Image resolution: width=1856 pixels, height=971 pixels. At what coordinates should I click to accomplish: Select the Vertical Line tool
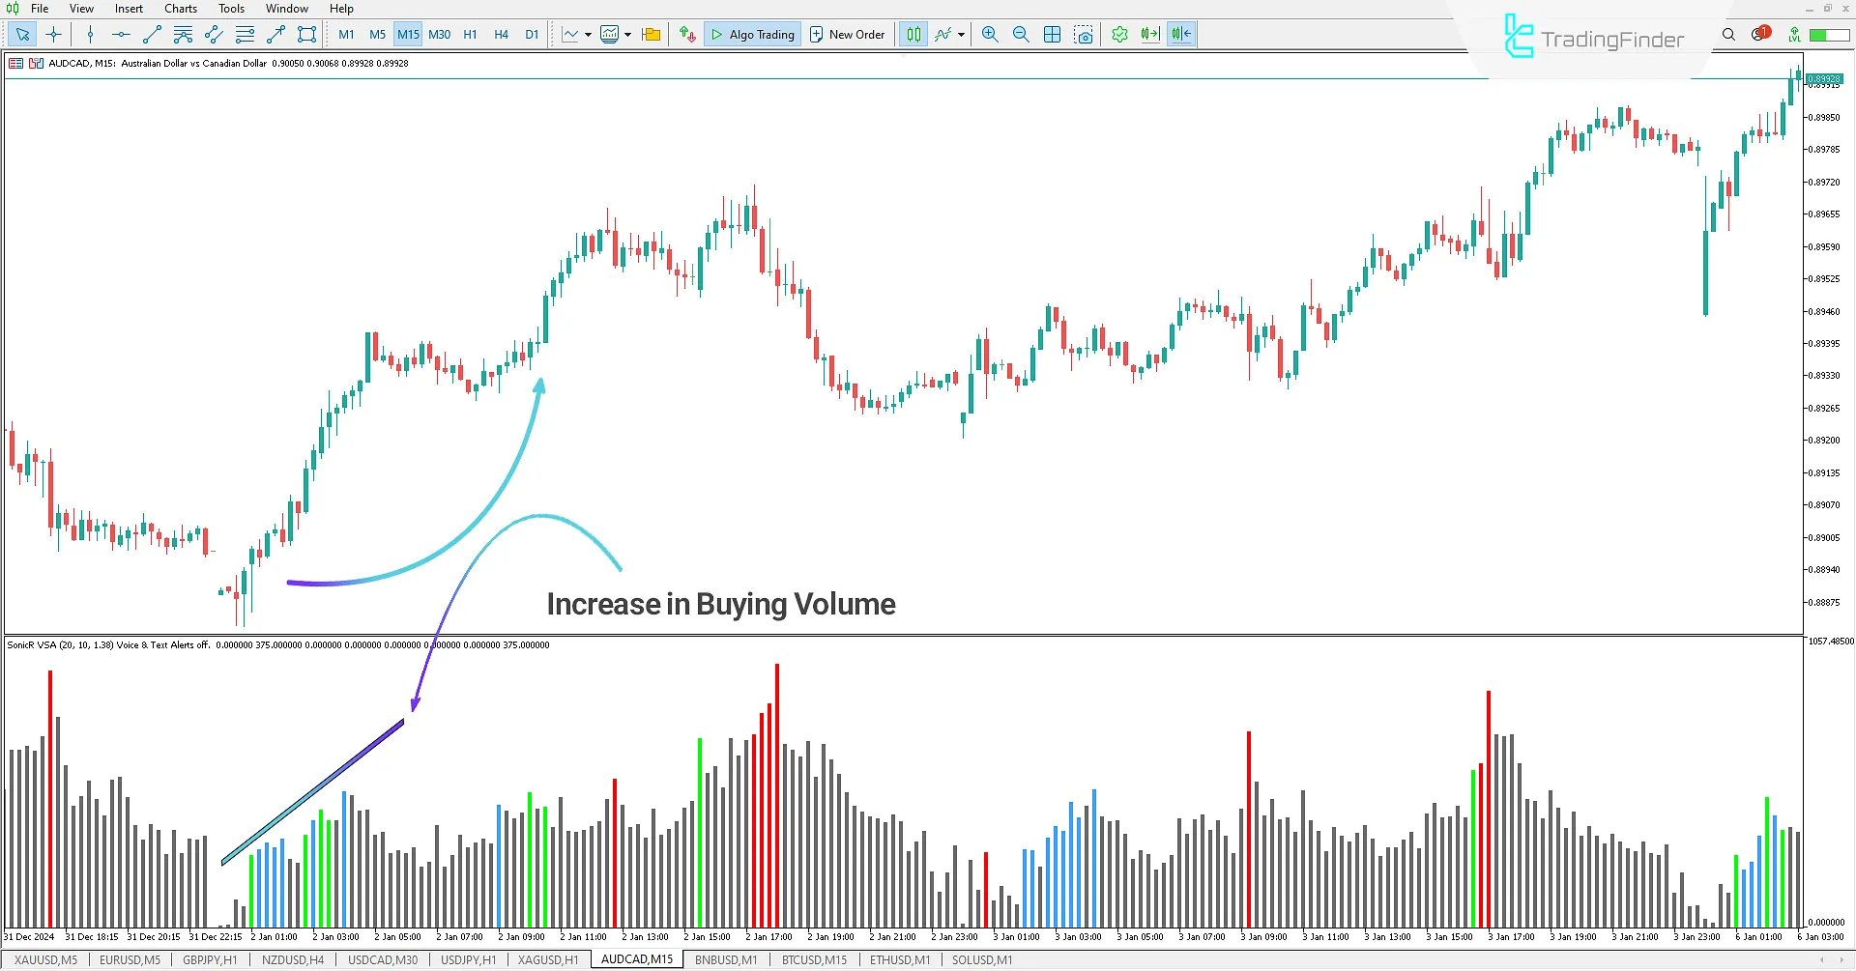coord(90,34)
